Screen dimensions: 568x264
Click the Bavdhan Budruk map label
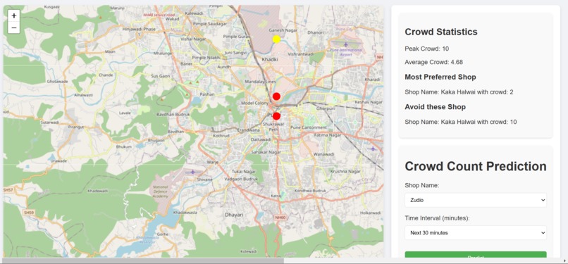(x=173, y=115)
